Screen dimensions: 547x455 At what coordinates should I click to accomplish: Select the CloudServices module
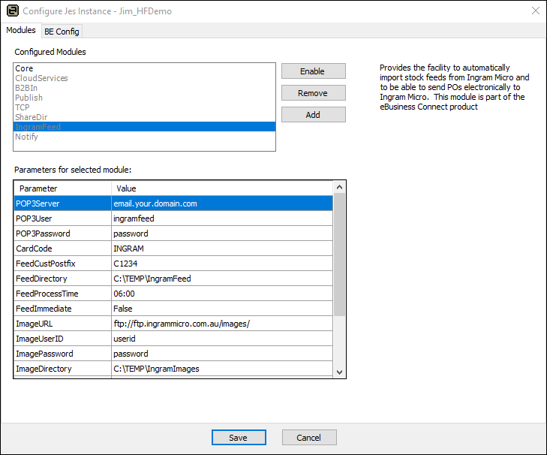(41, 78)
